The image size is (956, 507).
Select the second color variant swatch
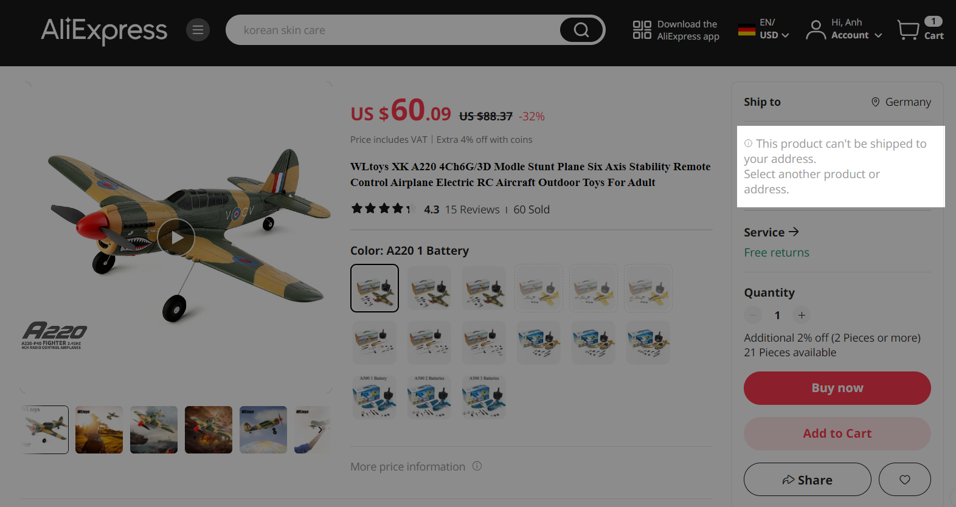pos(429,288)
